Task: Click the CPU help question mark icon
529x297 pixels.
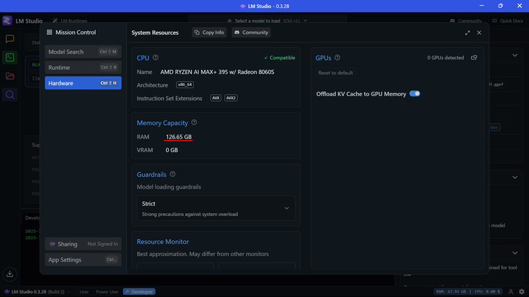Action: [155, 57]
